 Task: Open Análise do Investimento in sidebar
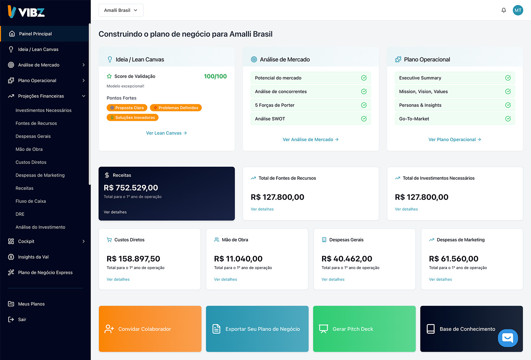(40, 227)
